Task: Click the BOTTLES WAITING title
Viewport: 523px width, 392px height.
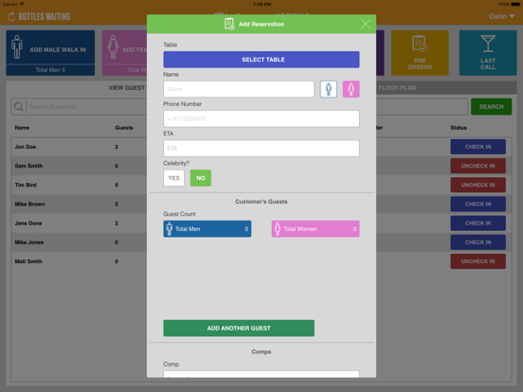Action: point(45,16)
